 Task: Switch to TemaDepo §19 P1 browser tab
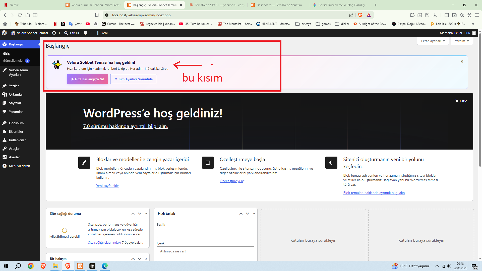[216, 5]
